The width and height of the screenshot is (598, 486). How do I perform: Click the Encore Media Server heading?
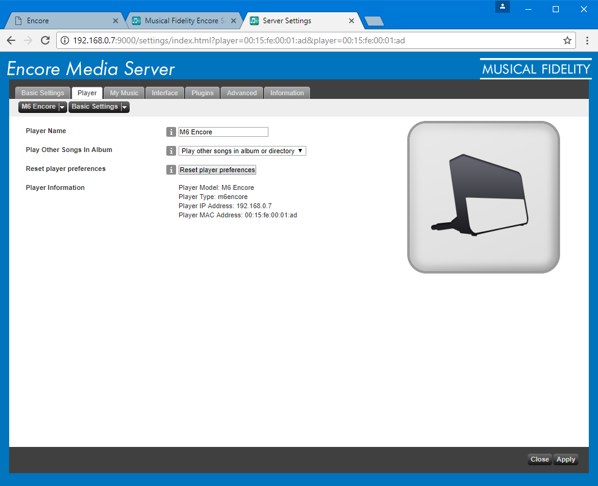click(x=90, y=69)
